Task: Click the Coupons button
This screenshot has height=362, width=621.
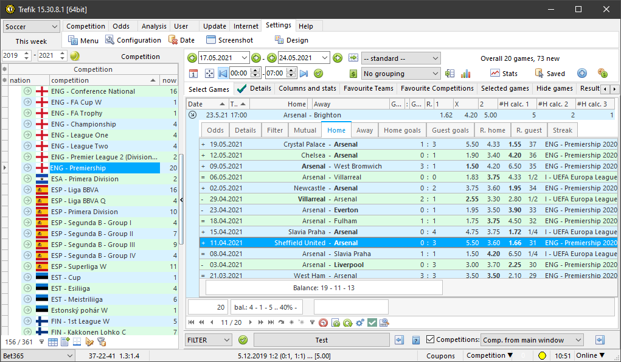Action: pos(441,355)
